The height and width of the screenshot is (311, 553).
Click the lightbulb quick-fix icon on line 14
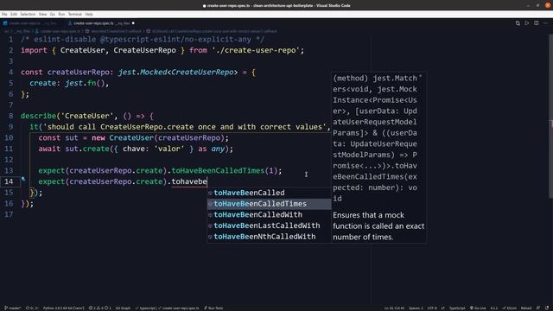coord(23,179)
